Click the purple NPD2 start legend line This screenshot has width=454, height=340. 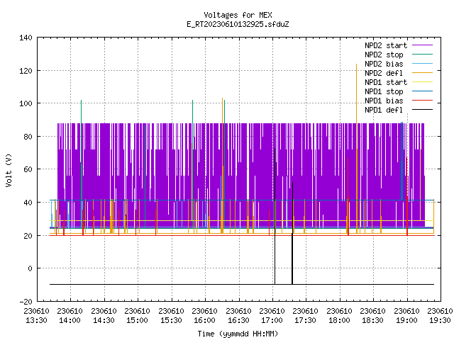[422, 45]
